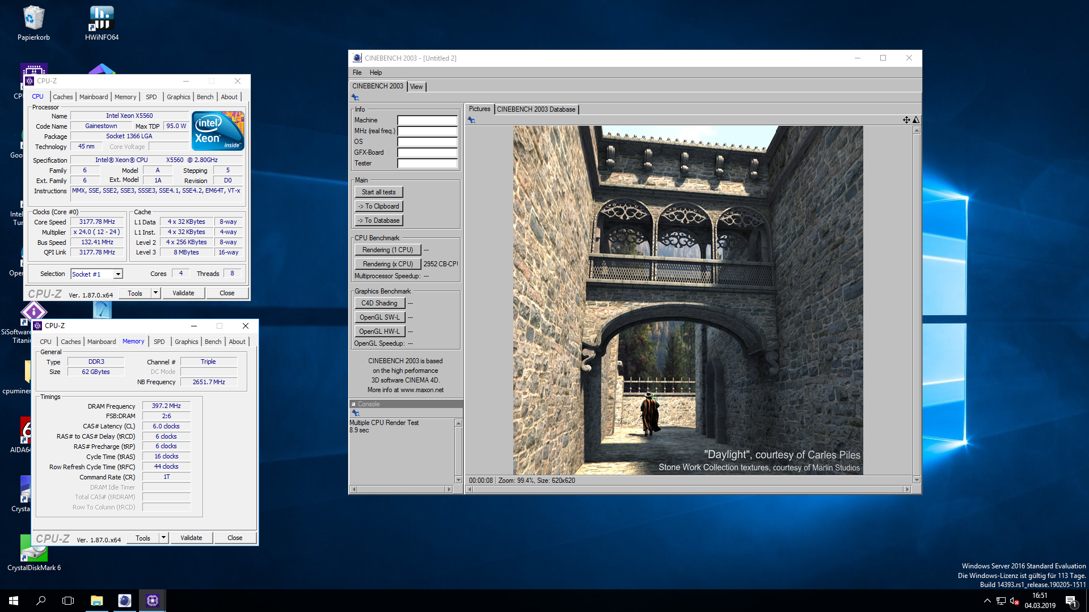This screenshot has height=612, width=1089.
Task: Select the Pictures tab
Action: [479, 109]
